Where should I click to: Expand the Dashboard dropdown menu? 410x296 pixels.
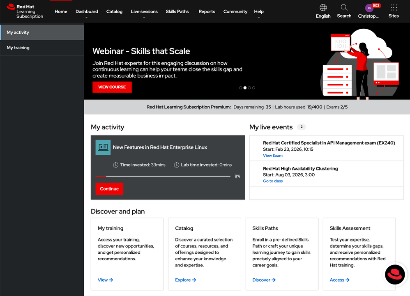[87, 12]
